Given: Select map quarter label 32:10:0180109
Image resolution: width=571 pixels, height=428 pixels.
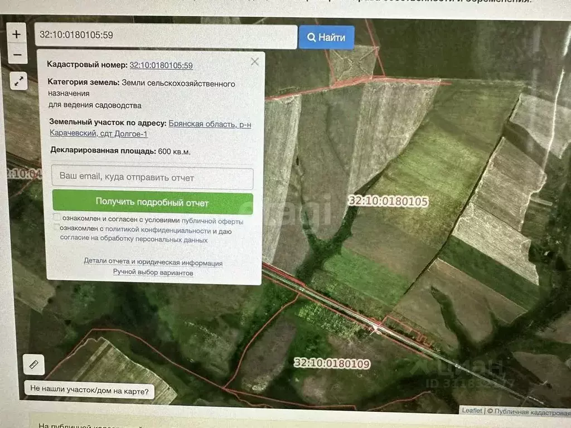Looking at the screenshot, I should tap(332, 364).
